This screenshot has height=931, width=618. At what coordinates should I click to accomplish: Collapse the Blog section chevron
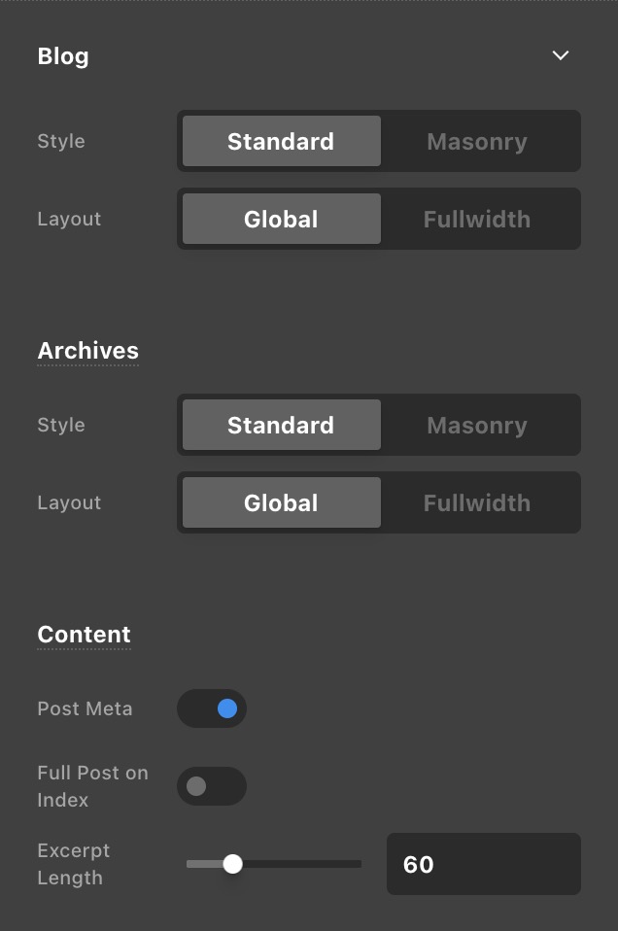click(560, 55)
